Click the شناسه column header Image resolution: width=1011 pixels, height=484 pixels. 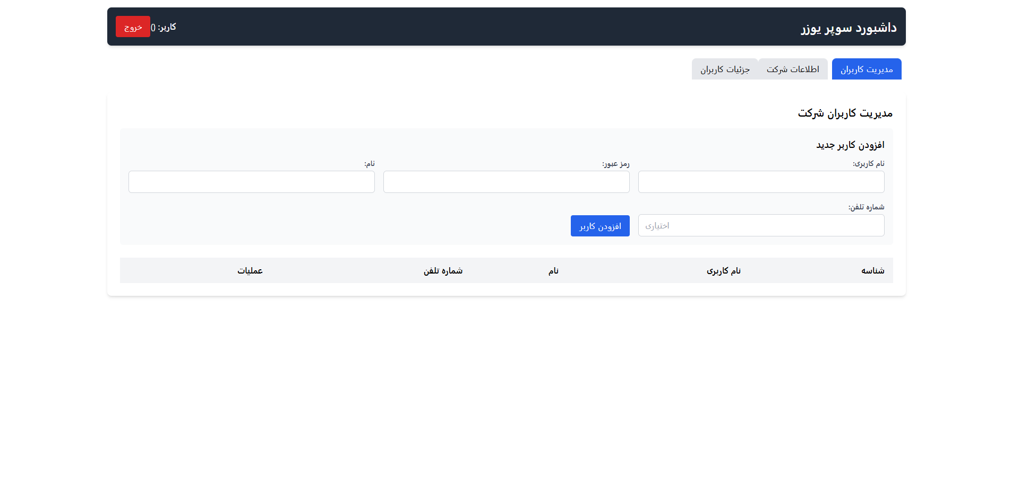[x=872, y=270]
